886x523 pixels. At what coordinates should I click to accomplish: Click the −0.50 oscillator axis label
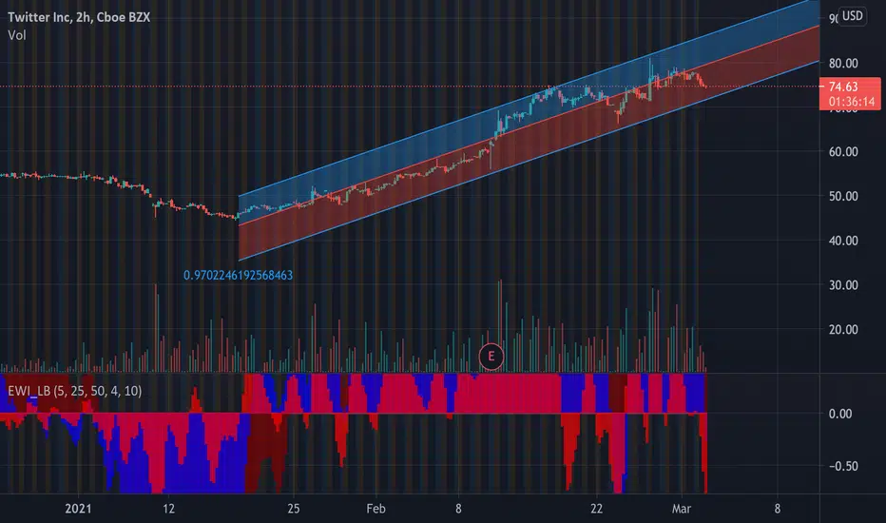click(x=843, y=466)
